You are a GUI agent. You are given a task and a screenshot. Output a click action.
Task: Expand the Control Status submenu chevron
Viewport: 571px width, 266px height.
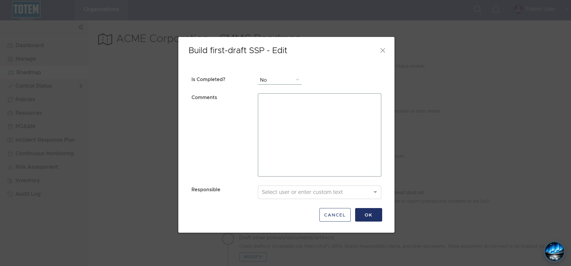[80, 86]
